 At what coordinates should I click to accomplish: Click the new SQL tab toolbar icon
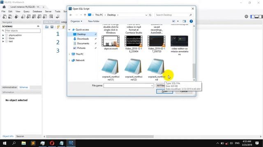[x=5, y=16]
